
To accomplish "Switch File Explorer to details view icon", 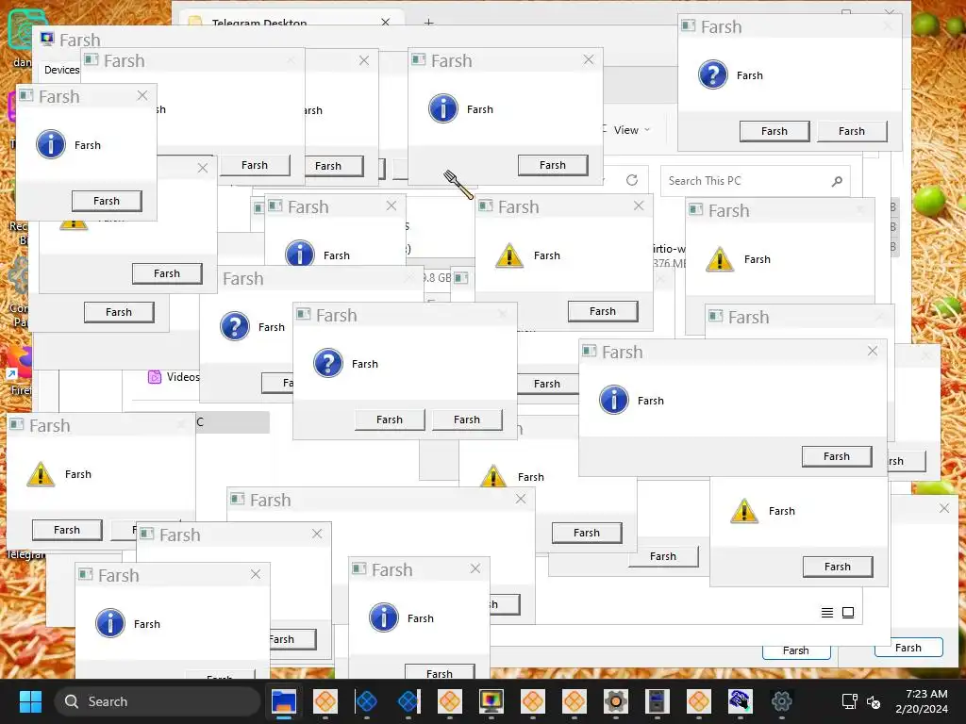I will pyautogui.click(x=826, y=613).
